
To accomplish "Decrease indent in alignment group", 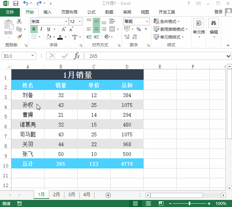I will [x=89, y=37].
